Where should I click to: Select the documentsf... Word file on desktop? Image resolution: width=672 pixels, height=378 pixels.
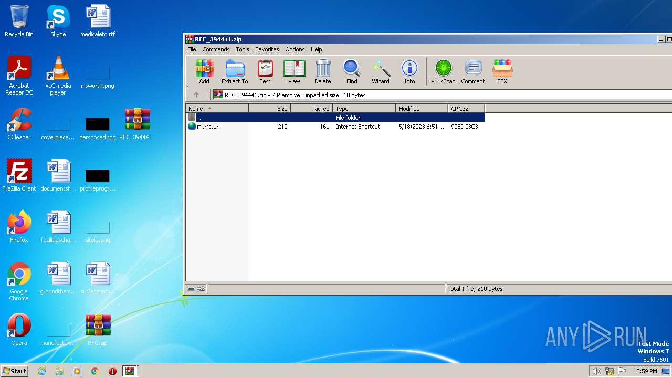tap(58, 175)
